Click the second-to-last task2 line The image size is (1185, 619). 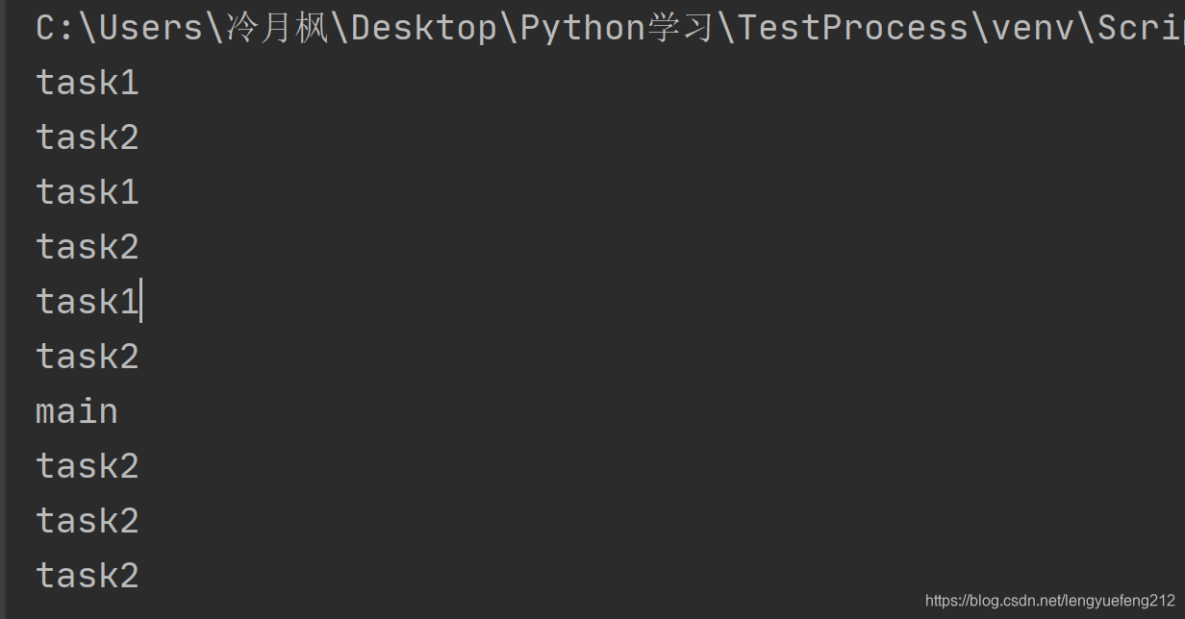[x=88, y=521]
